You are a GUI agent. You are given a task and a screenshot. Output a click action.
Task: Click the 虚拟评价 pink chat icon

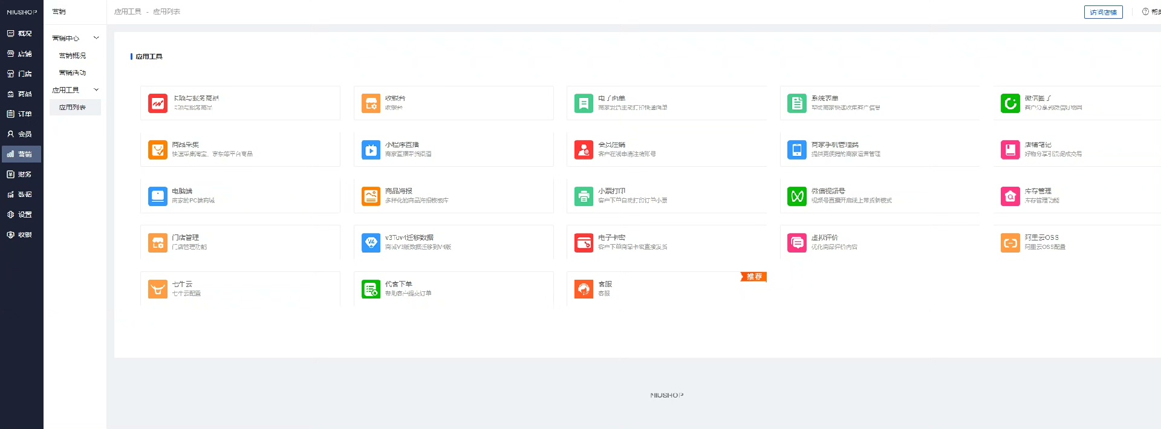coord(797,242)
